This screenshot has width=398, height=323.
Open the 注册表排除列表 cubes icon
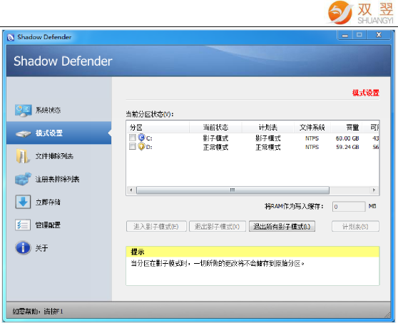click(x=23, y=179)
